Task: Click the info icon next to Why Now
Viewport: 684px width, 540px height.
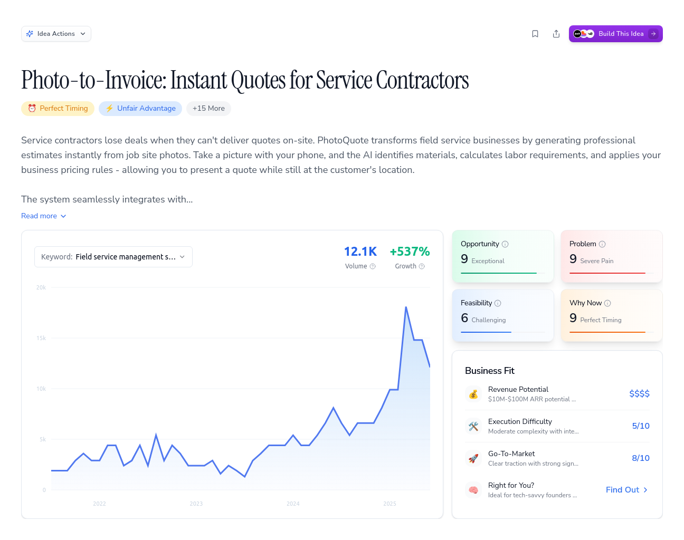Action: click(x=607, y=303)
